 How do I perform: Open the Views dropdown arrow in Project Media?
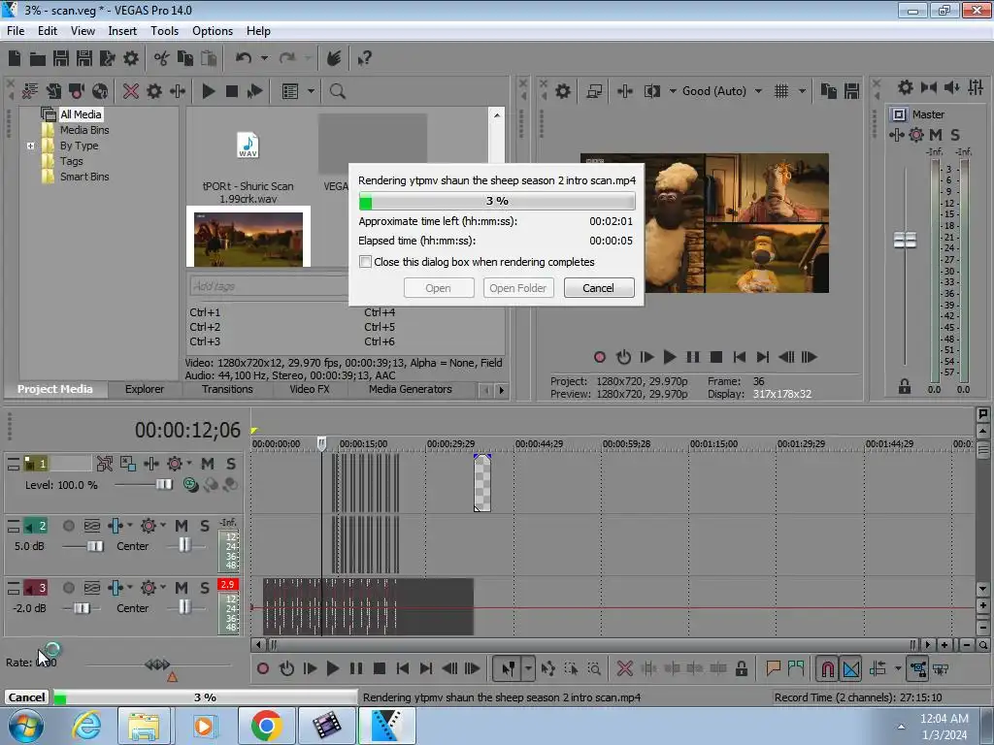311,91
